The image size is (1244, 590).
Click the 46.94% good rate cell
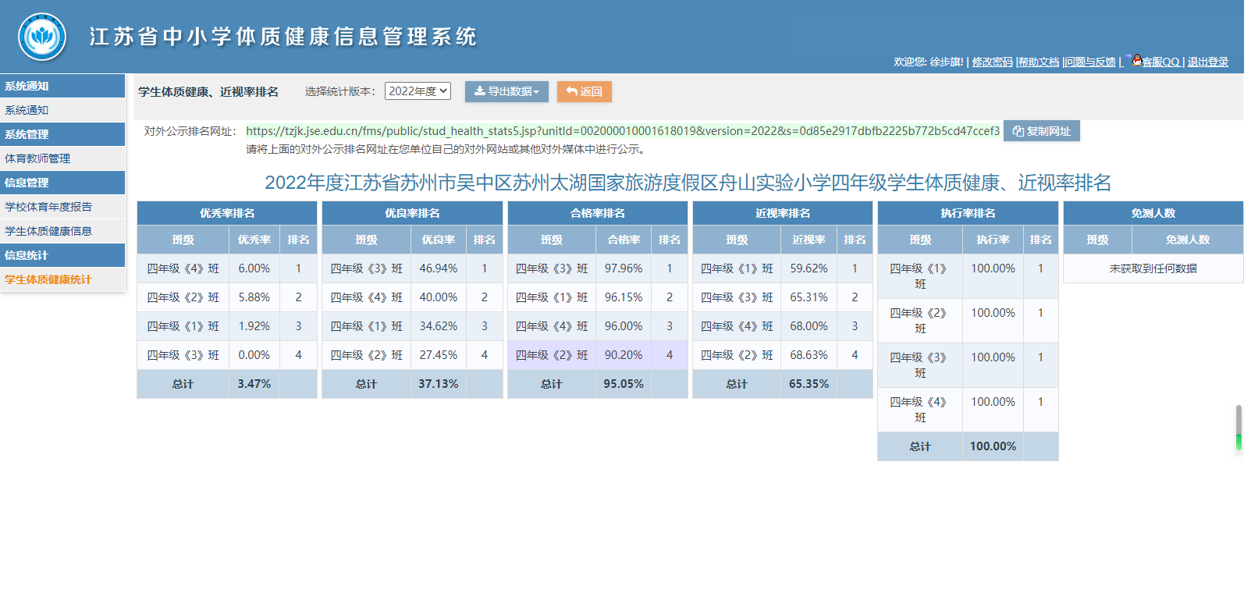(x=439, y=268)
